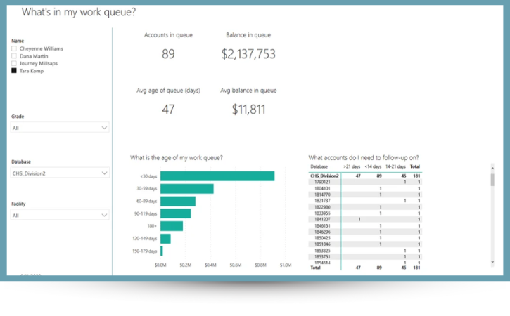Select the <30 days bar in the chart
510x316 pixels.
(x=217, y=176)
